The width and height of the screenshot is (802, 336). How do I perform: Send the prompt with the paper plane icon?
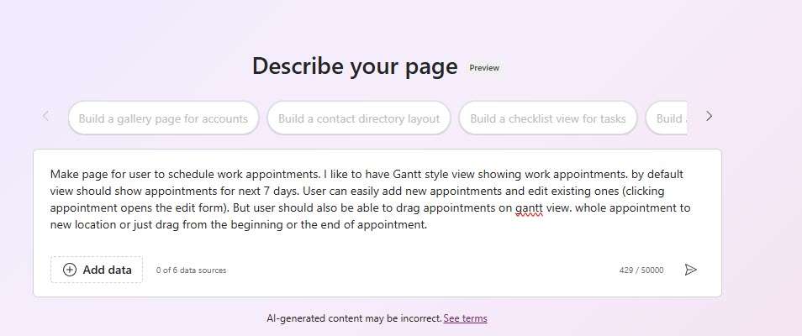click(x=690, y=270)
